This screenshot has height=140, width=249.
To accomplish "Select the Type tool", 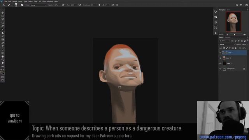I will pyautogui.click(x=3, y=46).
